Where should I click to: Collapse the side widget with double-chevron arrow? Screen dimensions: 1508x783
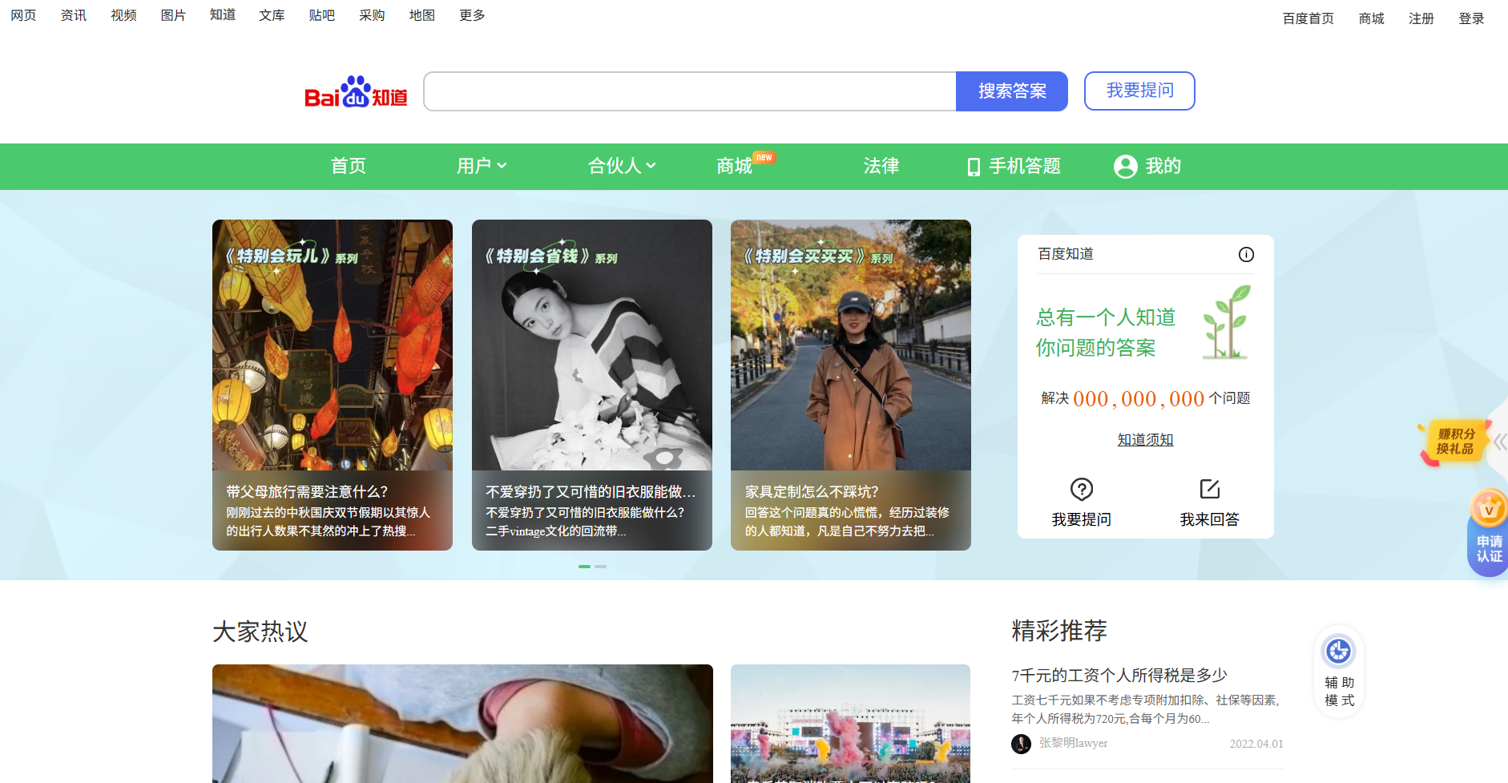pos(1500,442)
